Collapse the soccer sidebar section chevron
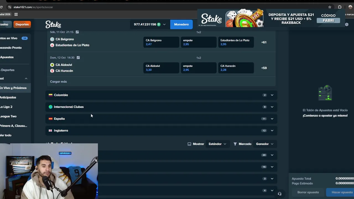Viewport: 354px width, 199px height. (26, 78)
